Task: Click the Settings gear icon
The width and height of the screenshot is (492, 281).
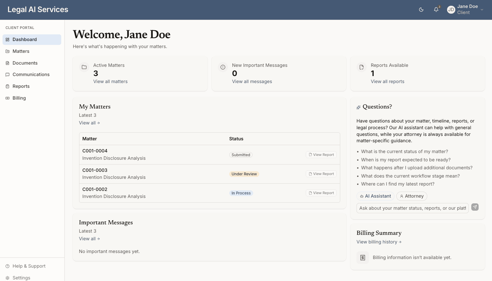Action: point(7,278)
